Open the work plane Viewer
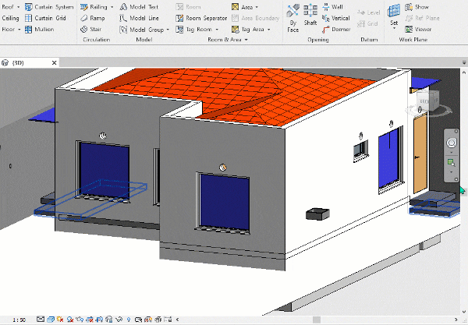 [x=418, y=29]
